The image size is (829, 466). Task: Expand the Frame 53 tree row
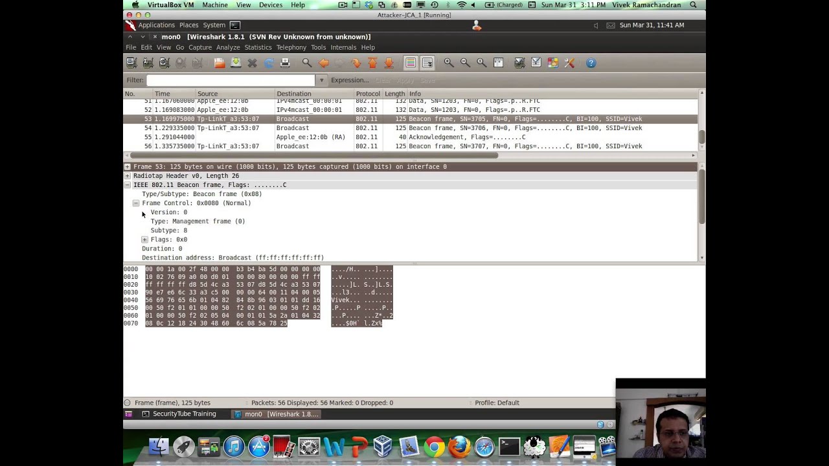tap(128, 167)
